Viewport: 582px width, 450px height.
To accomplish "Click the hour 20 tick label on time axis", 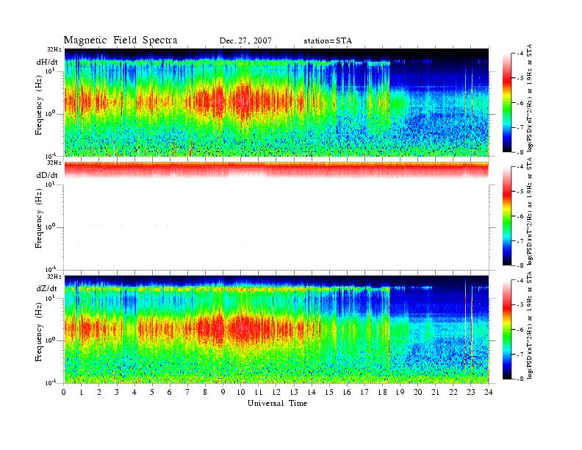I will (417, 392).
